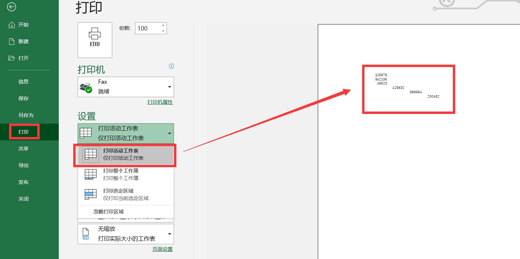Click the Print button icon

tap(95, 37)
